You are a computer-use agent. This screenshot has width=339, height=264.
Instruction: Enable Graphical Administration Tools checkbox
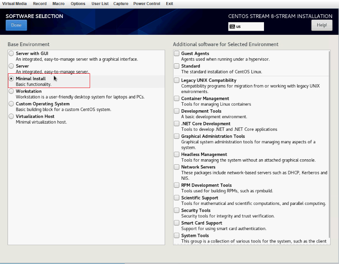[177, 136]
